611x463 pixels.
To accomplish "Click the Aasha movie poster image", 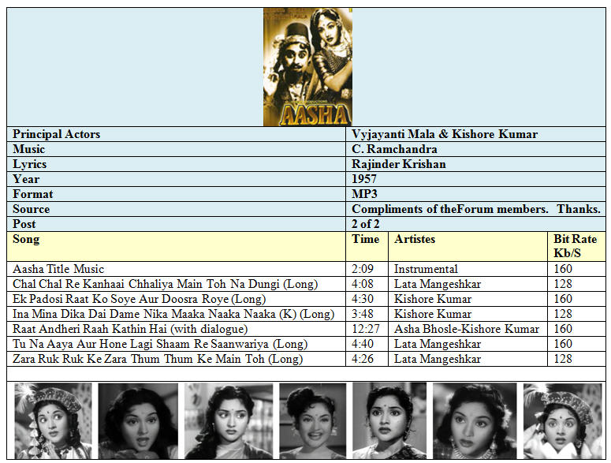I will pyautogui.click(x=307, y=67).
